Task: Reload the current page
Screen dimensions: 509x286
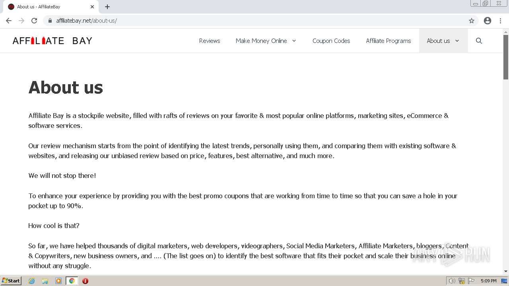Action: click(34, 21)
